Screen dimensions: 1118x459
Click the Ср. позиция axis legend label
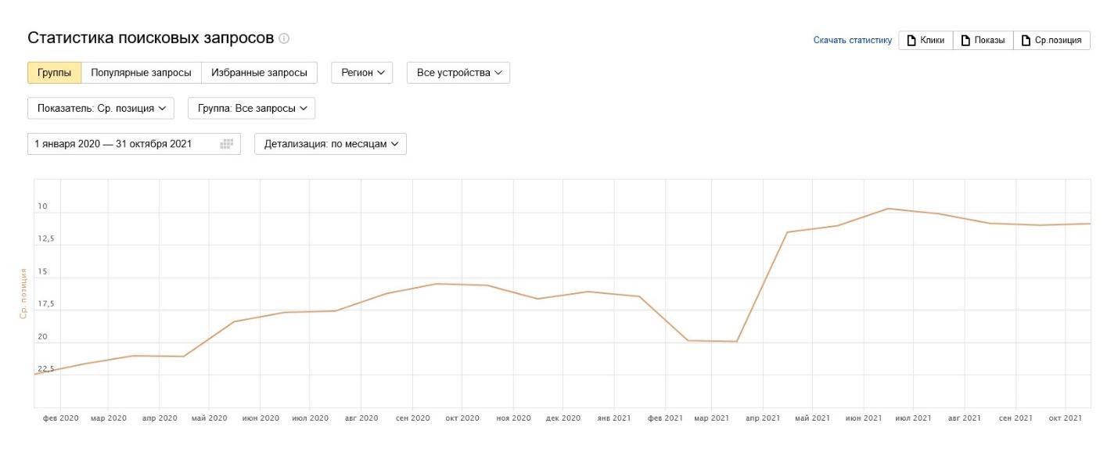(23, 293)
